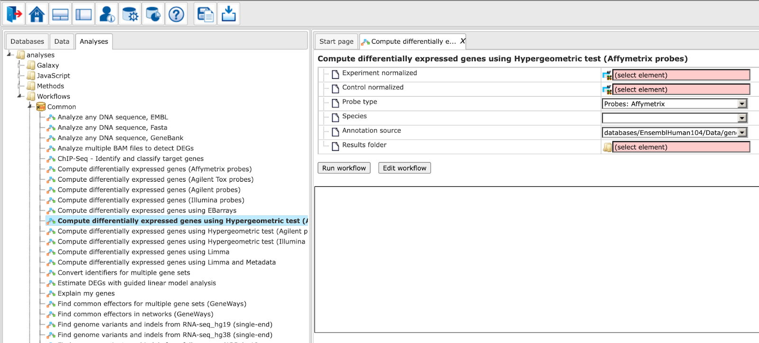Select the Experiment normalized element field

681,75
